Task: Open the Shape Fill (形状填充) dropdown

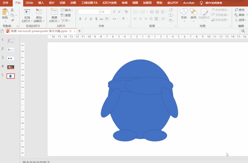Action: 220,10
